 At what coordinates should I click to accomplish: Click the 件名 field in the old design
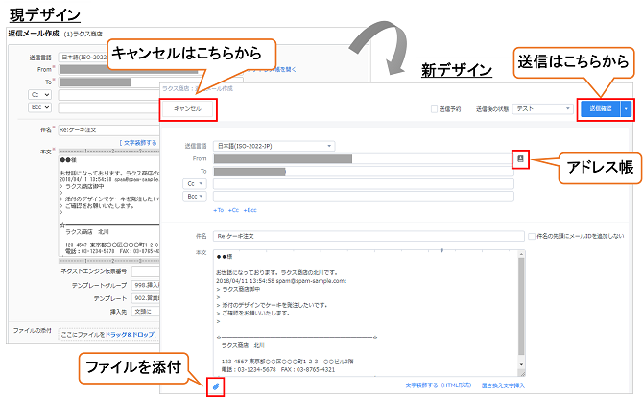[x=108, y=129]
